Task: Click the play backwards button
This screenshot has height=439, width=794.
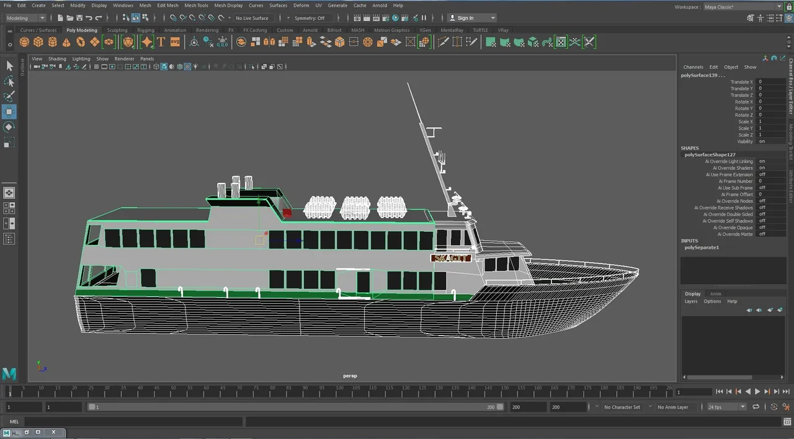Action: tap(748, 392)
